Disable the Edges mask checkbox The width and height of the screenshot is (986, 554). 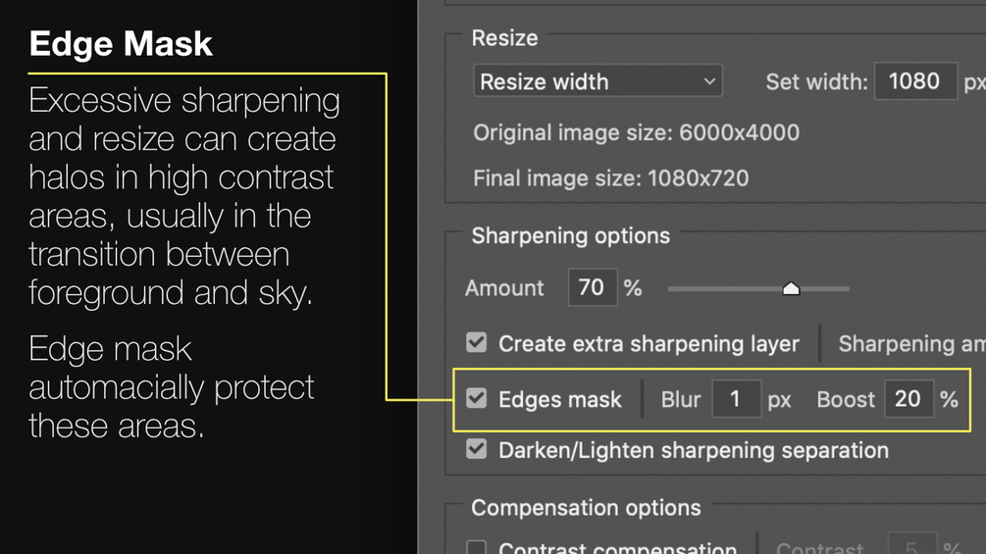[x=477, y=399]
